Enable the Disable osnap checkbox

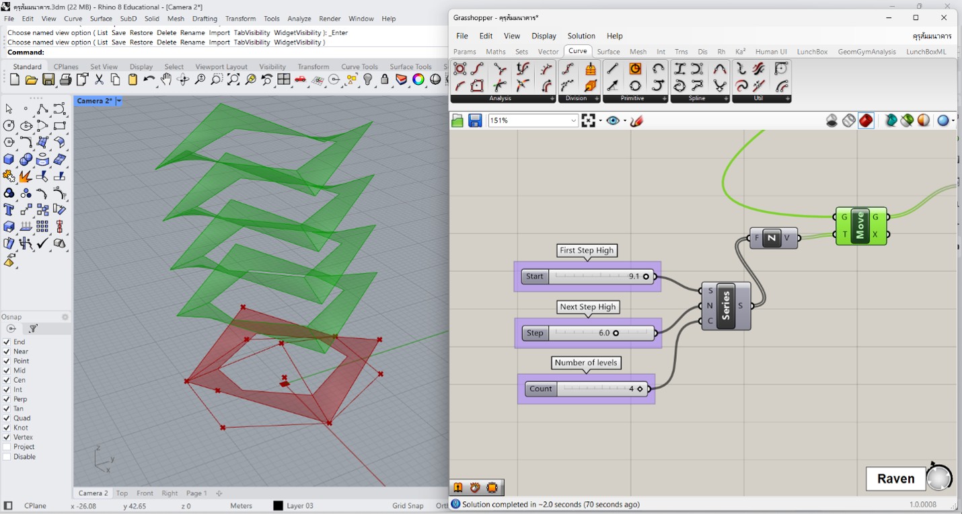pos(7,457)
